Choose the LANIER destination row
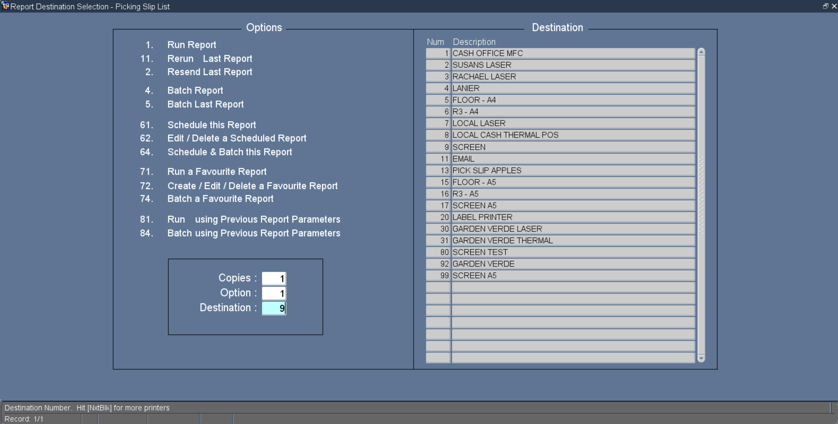 (573, 88)
